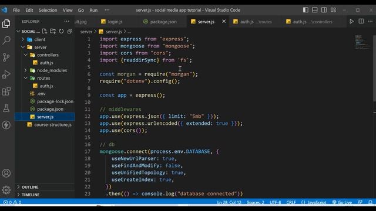Screen dimensions: 376x211
Task: Change indentation via Spaces: 2
Action: point(256,202)
